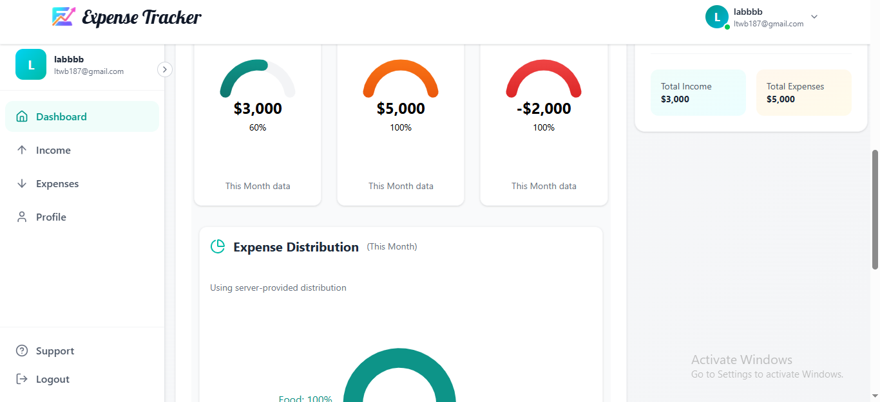Screen dimensions: 880x402
Task: Click the green user avatar in header
Action: point(717,17)
